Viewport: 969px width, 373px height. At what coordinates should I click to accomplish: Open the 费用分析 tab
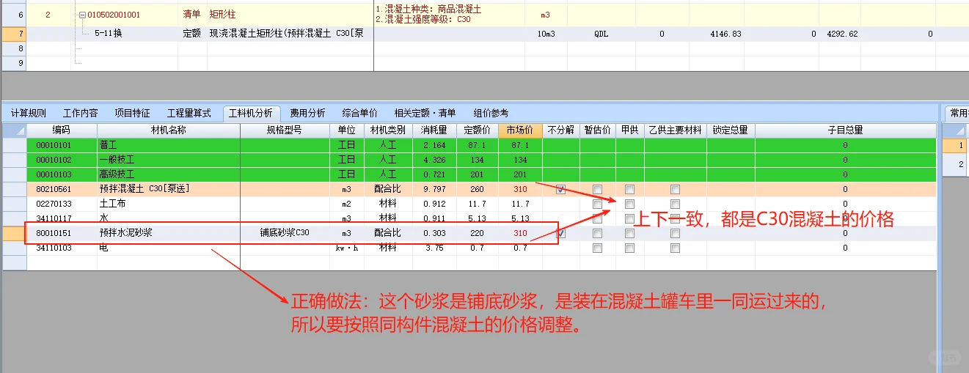[307, 113]
